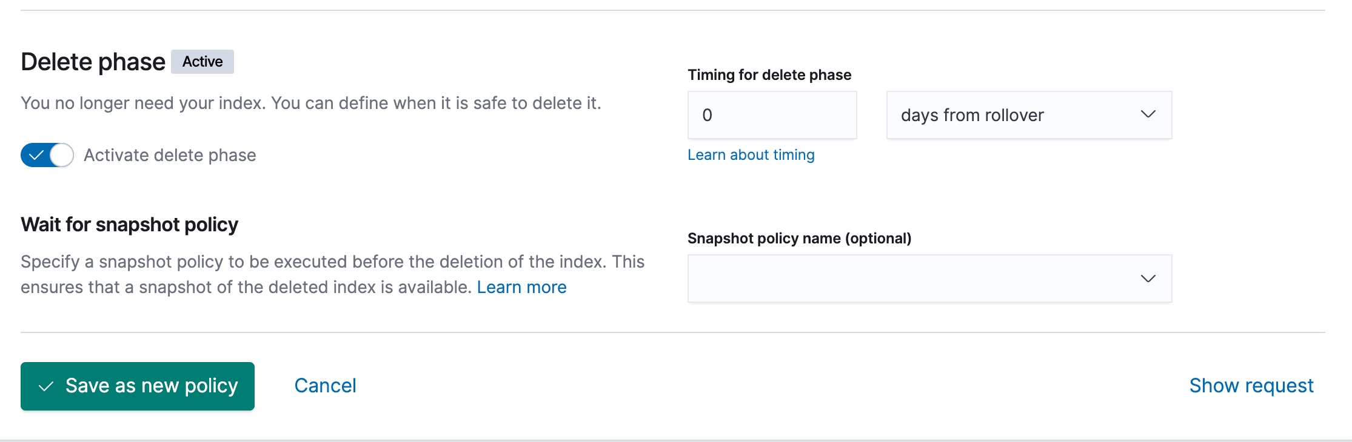The image size is (1352, 442).
Task: Click the Activate delete phase label text
Action: pos(170,155)
